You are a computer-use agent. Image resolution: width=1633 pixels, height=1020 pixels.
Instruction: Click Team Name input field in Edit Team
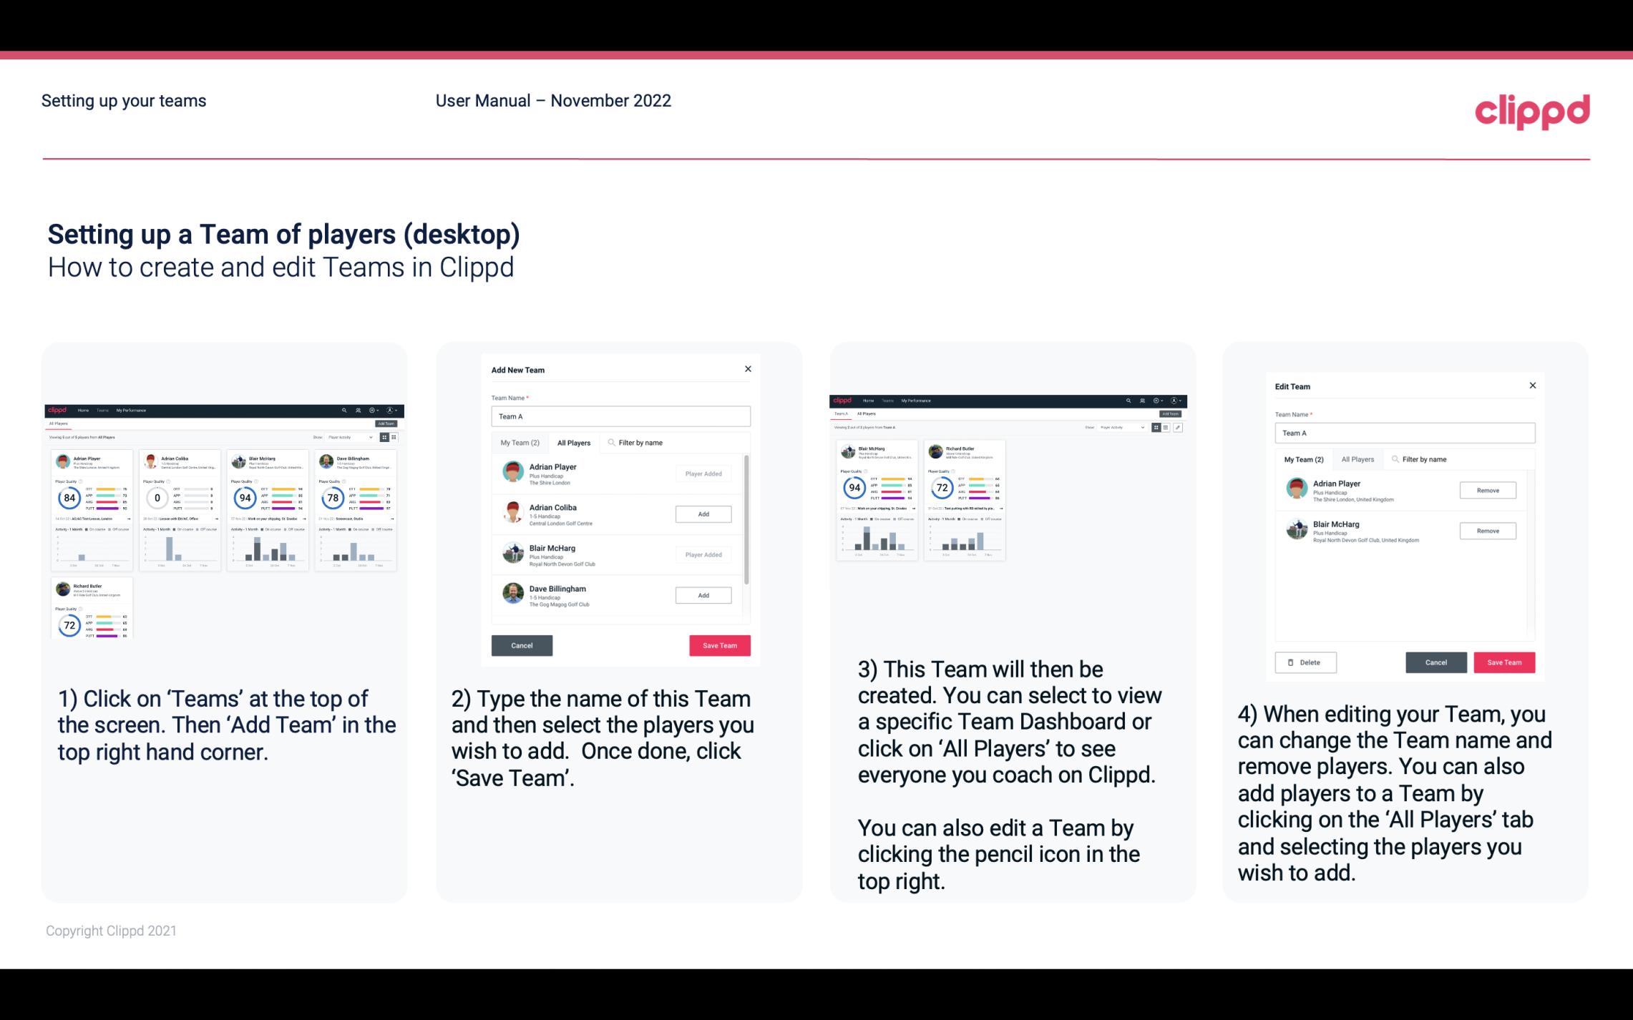(x=1400, y=433)
